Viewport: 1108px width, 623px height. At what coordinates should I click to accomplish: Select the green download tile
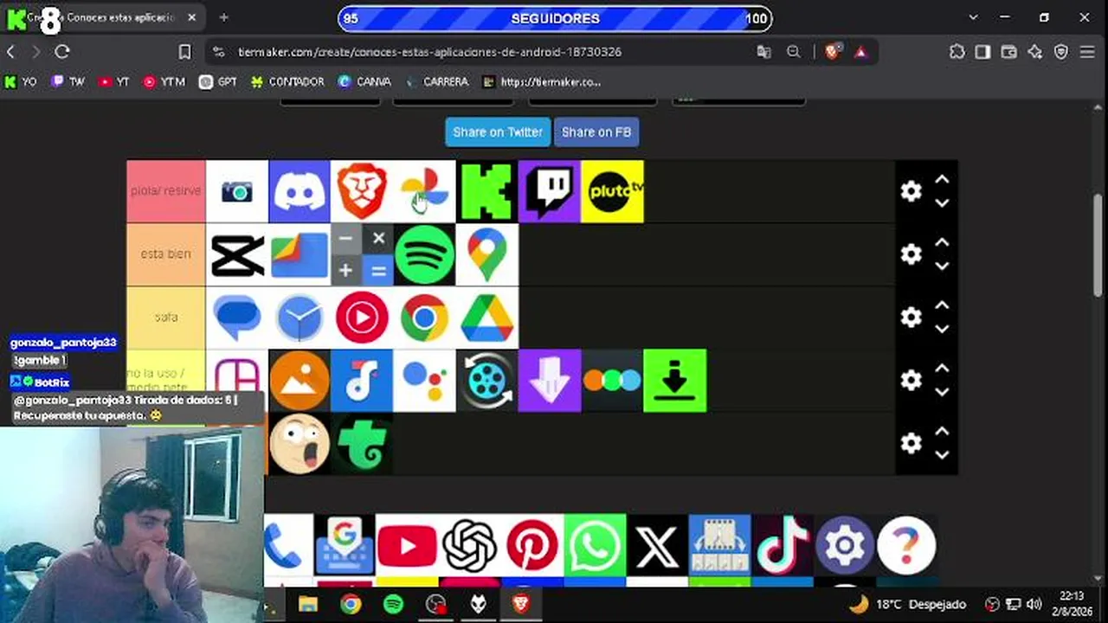675,381
